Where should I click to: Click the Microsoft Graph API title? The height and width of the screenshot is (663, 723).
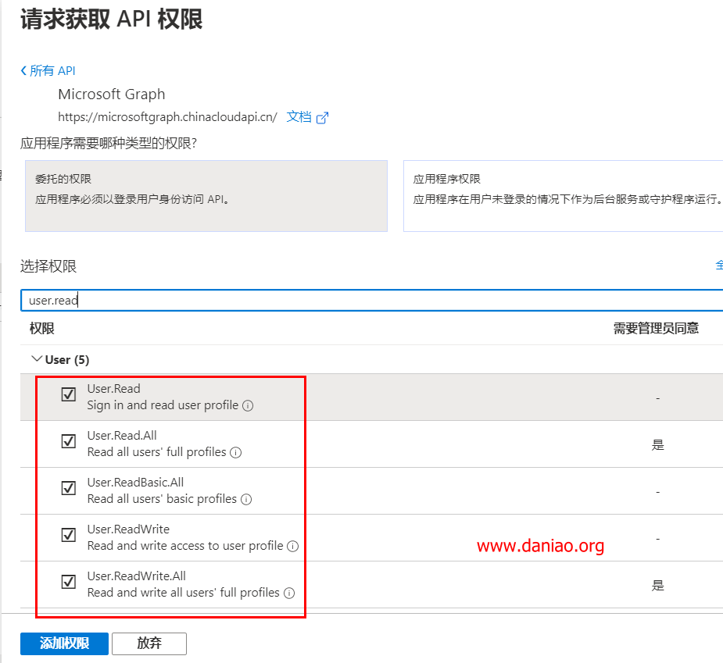click(112, 94)
